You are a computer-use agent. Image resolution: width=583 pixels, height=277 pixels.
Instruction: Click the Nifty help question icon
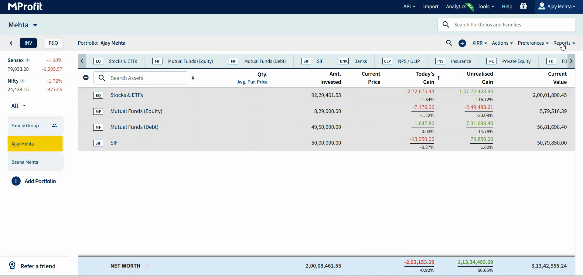[22, 81]
